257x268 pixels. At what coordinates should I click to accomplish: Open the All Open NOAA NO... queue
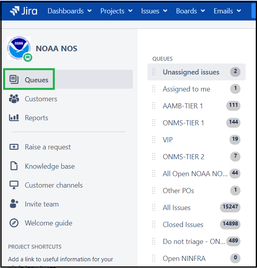coord(196,173)
